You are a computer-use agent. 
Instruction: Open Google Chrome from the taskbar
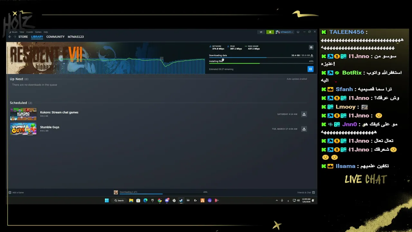(160, 200)
